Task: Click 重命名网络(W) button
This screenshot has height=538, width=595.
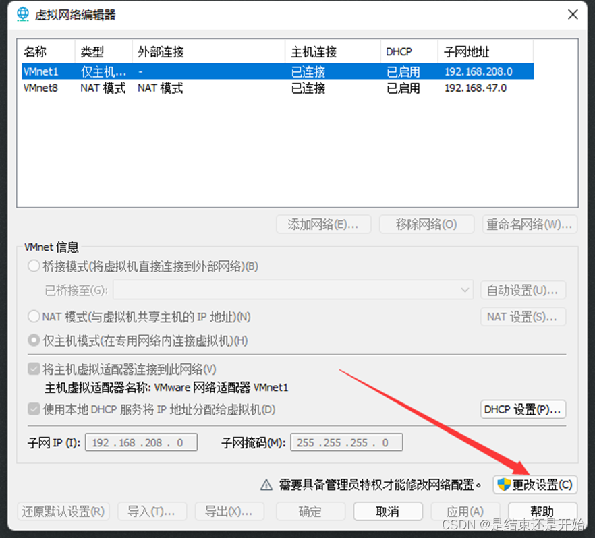Action: pos(530,225)
